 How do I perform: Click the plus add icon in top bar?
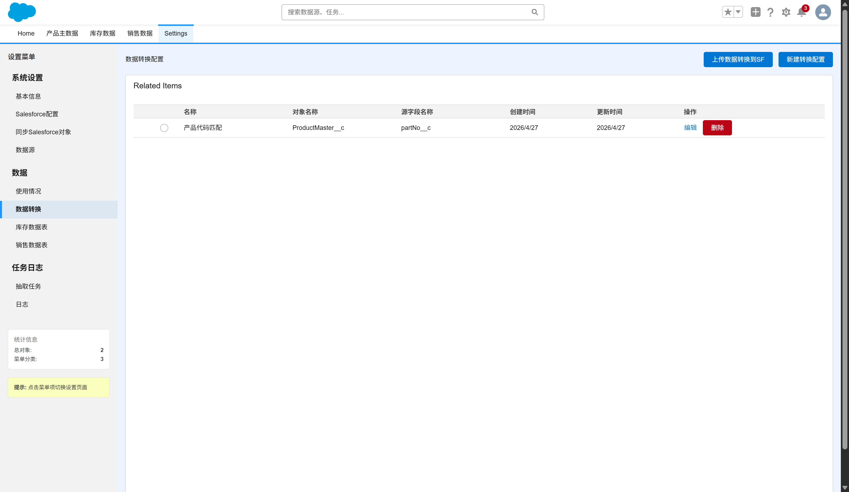pos(755,12)
